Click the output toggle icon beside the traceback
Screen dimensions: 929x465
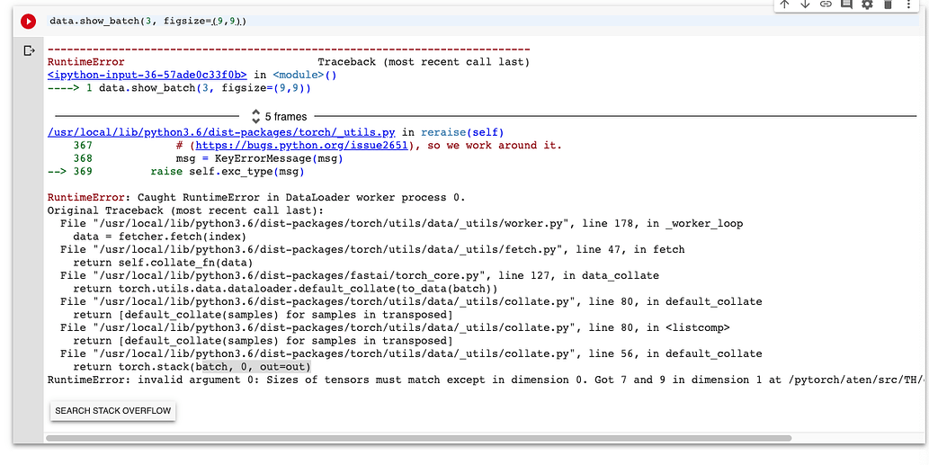[x=29, y=51]
